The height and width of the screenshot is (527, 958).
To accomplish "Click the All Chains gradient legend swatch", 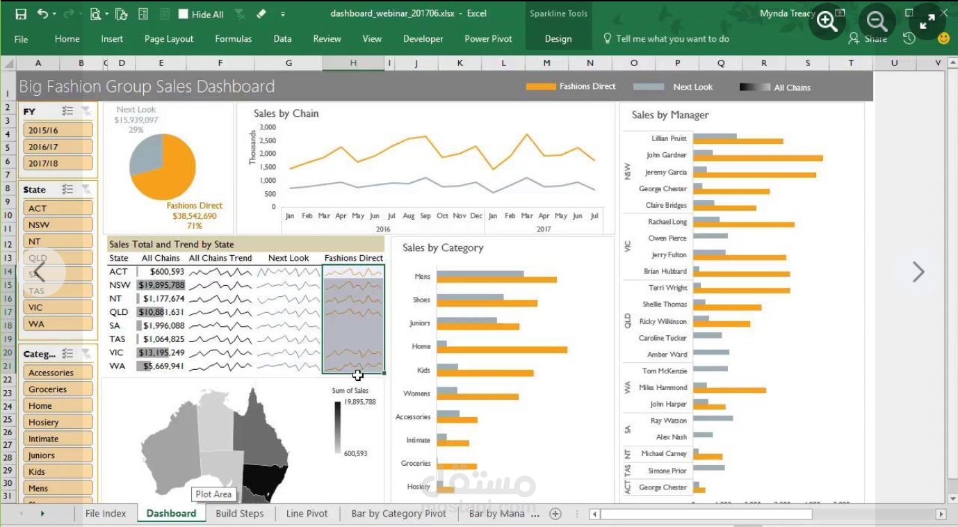I will coord(754,88).
